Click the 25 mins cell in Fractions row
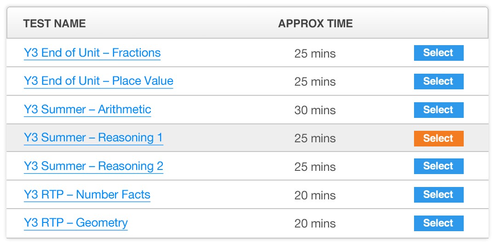 coord(315,53)
